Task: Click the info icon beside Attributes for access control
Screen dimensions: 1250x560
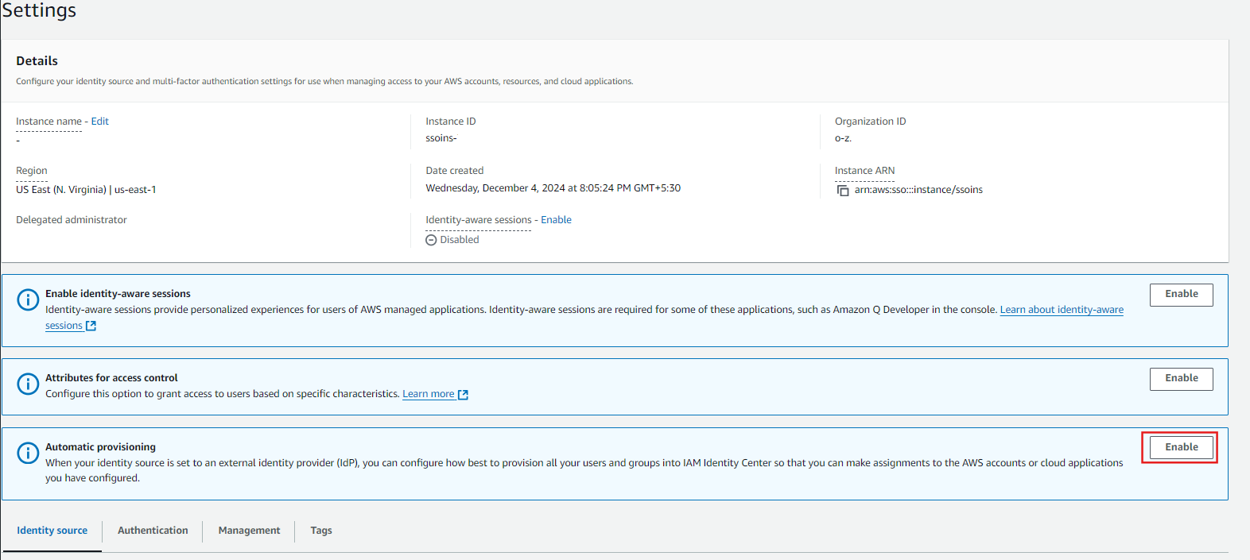Action: point(28,384)
